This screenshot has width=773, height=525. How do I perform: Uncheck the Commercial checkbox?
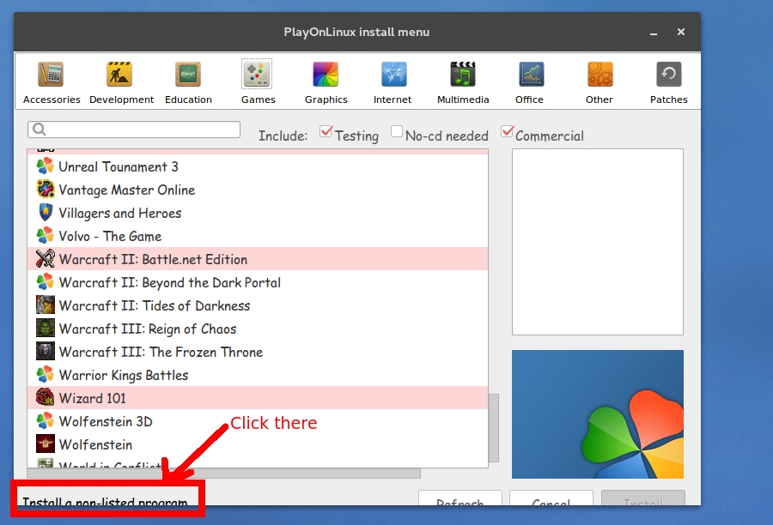pos(508,131)
